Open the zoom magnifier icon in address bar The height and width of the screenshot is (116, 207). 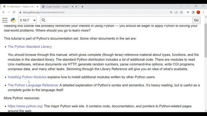tap(171, 12)
